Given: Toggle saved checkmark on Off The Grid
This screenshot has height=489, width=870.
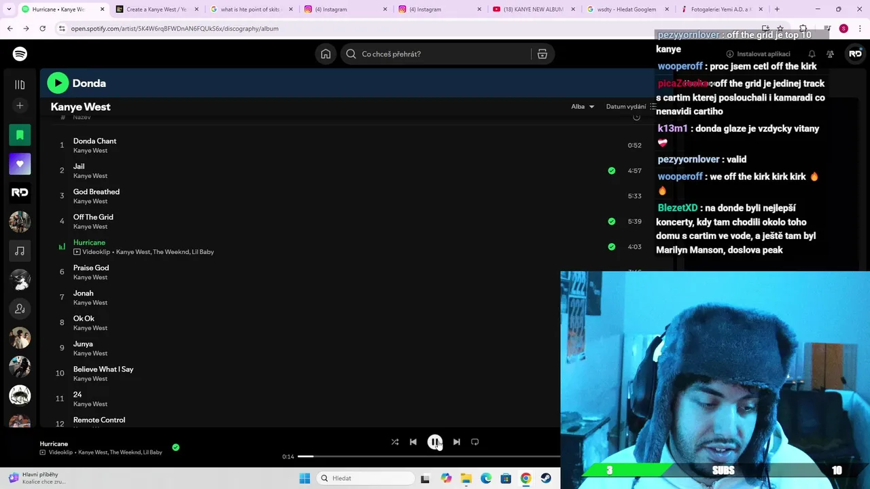Looking at the screenshot, I should coord(612,221).
